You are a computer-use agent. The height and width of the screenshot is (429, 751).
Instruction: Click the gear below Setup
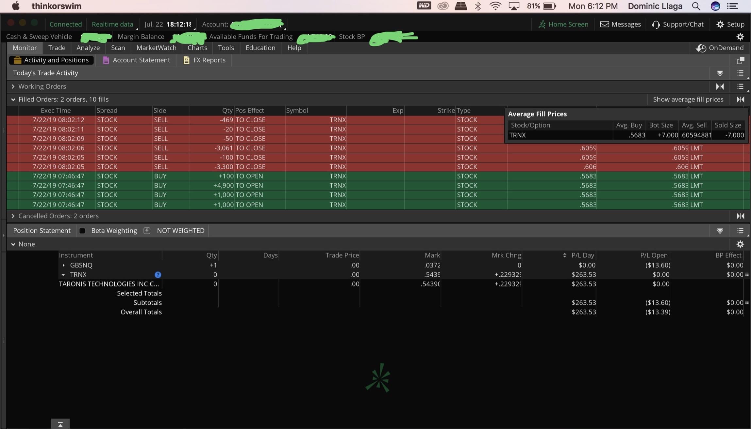740,37
